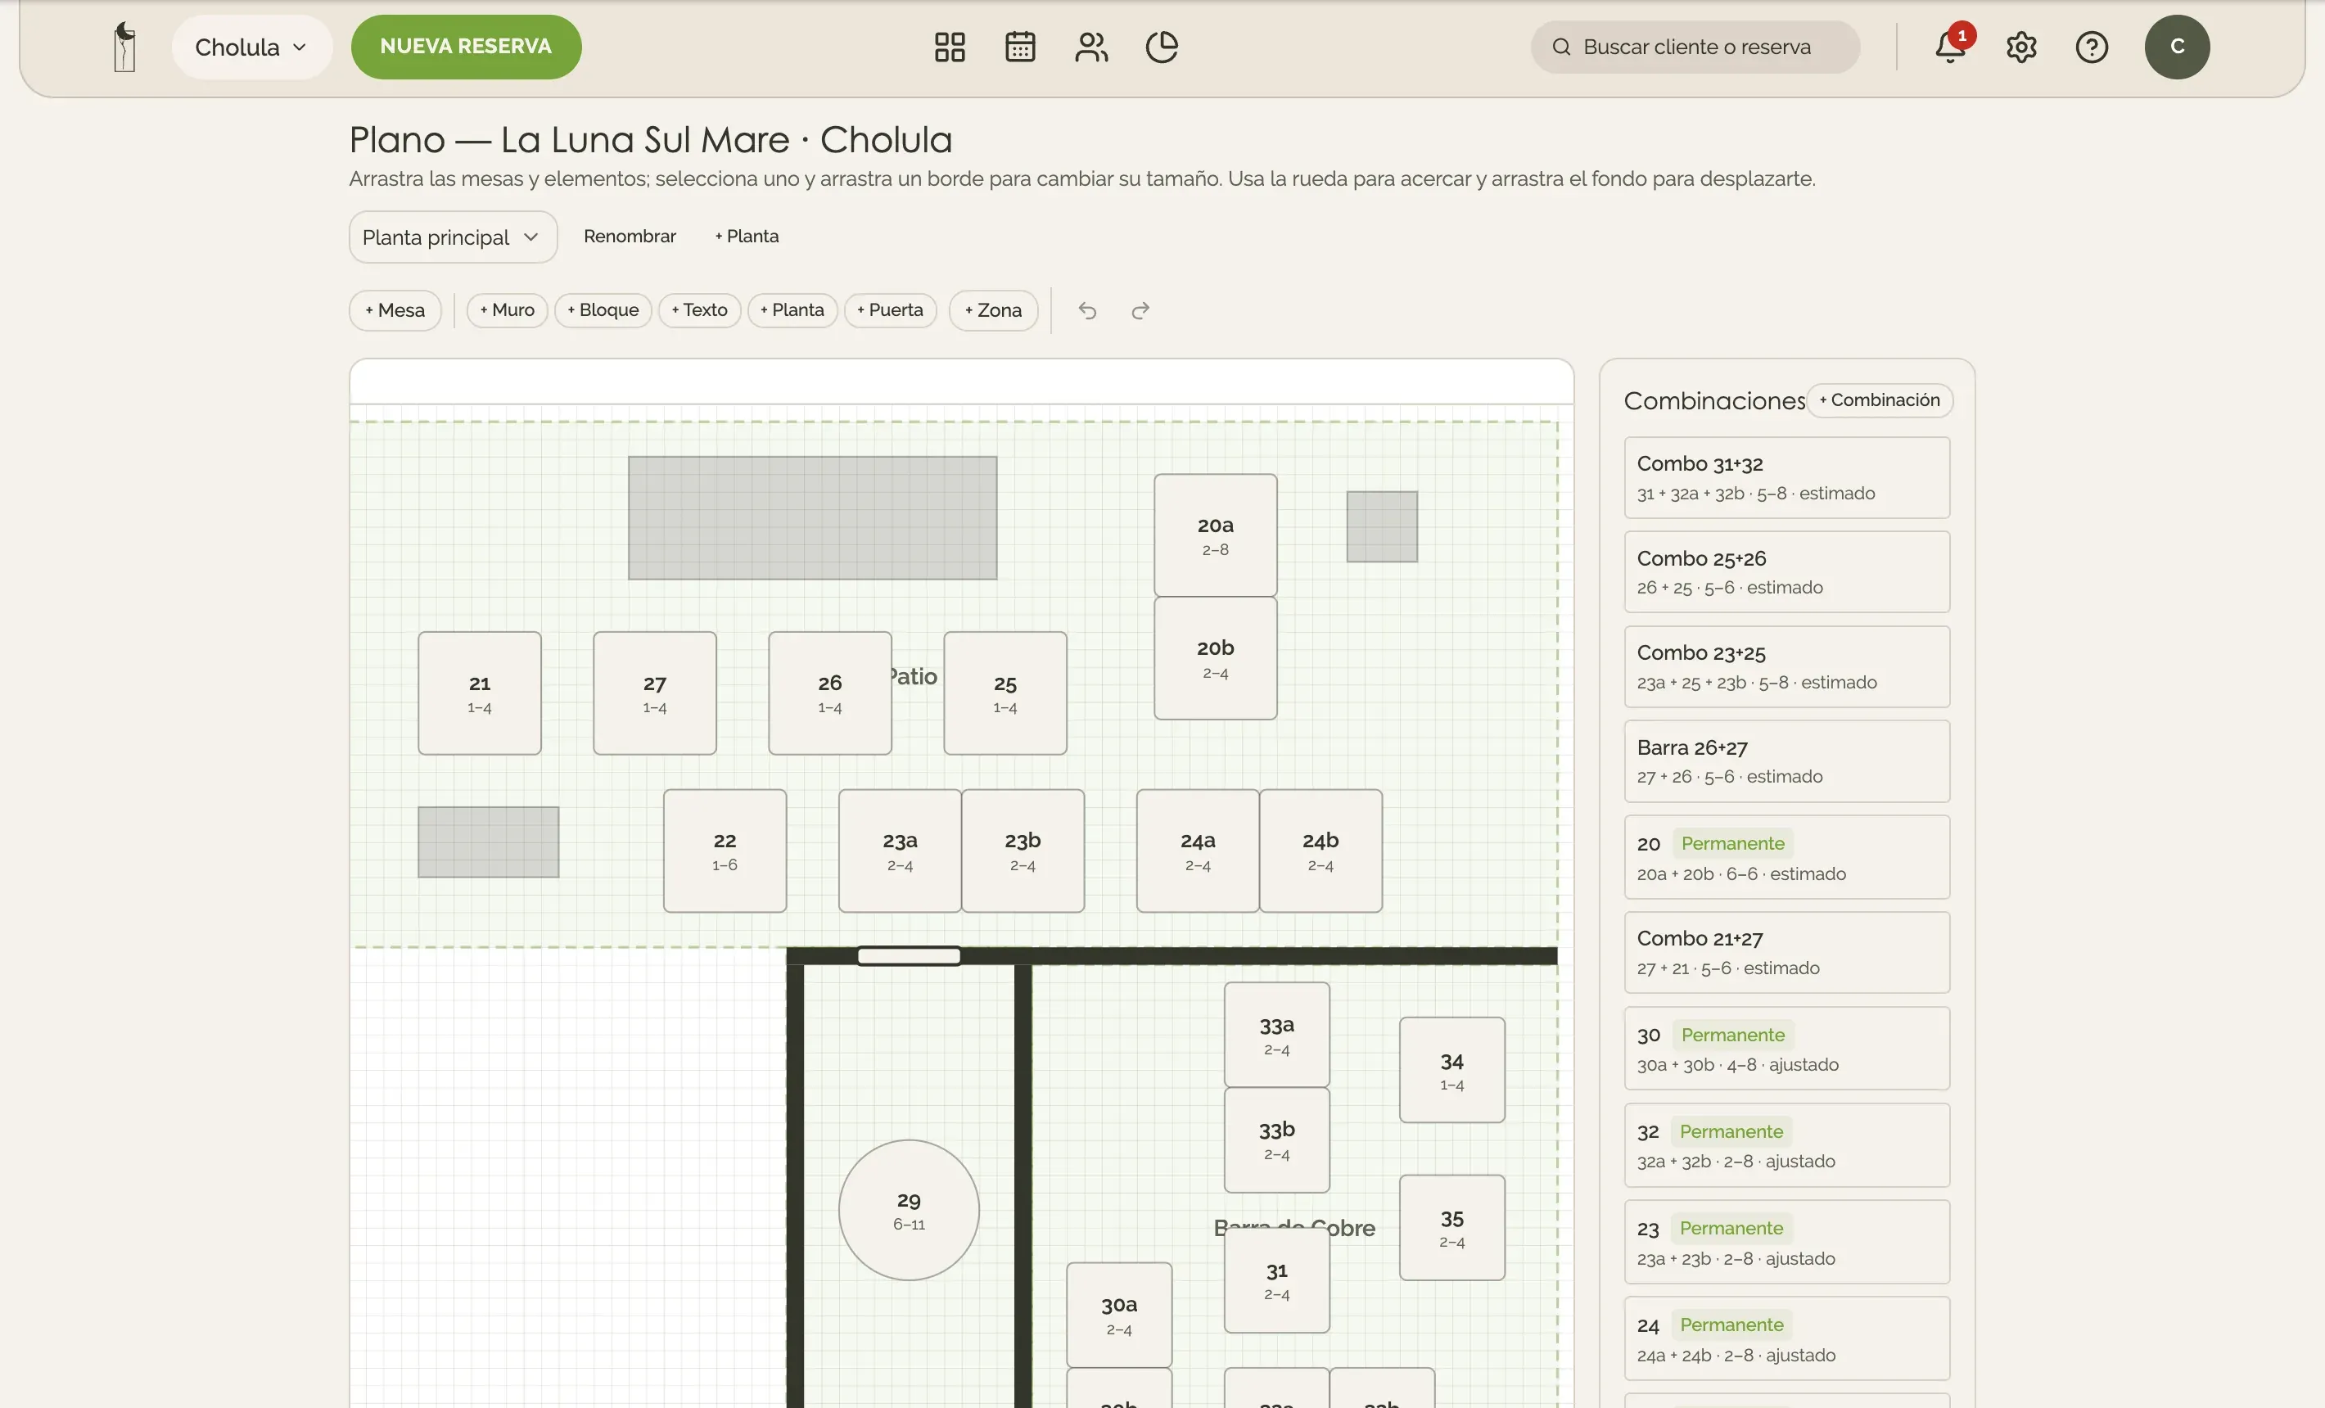Add a table with + Mesa

coord(395,310)
